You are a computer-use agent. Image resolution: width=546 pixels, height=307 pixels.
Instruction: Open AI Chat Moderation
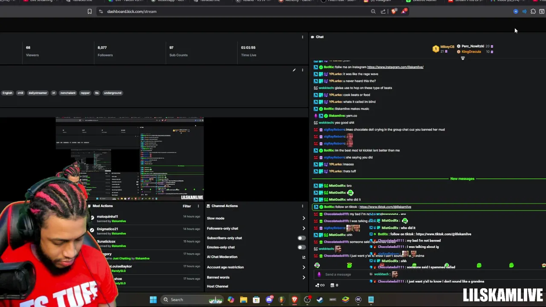pos(222,257)
